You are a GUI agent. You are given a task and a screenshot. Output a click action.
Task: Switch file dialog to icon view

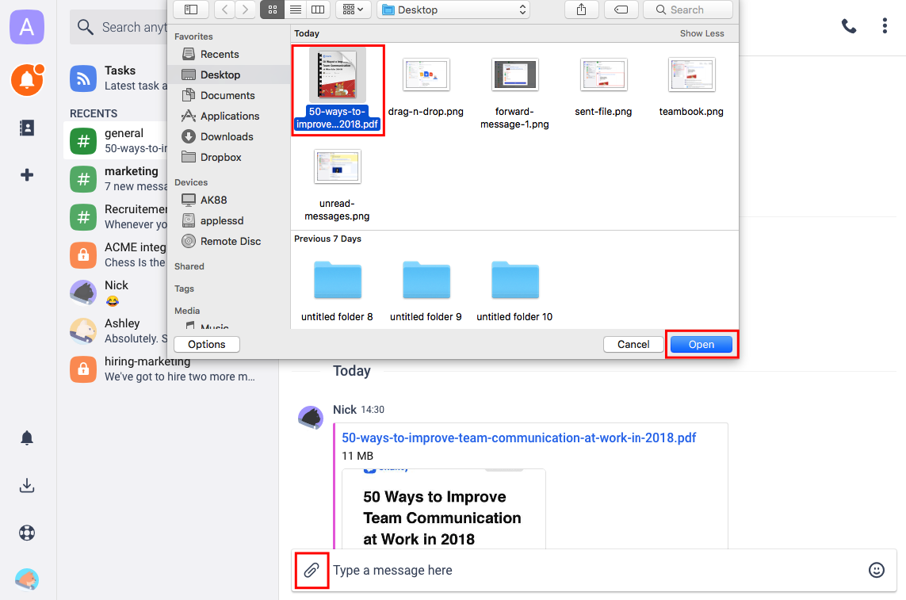(x=272, y=10)
